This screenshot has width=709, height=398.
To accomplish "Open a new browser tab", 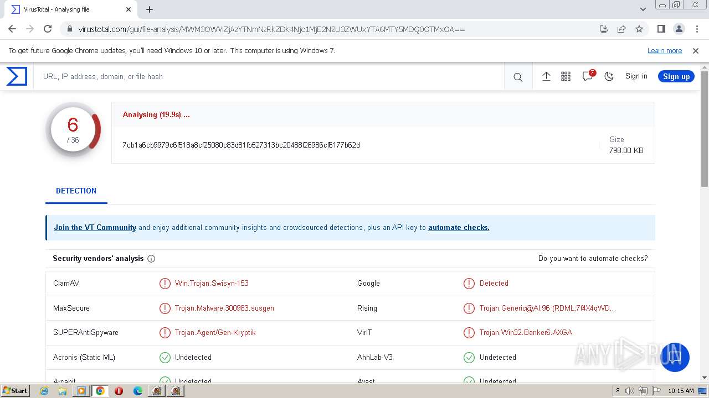I will (x=150, y=9).
